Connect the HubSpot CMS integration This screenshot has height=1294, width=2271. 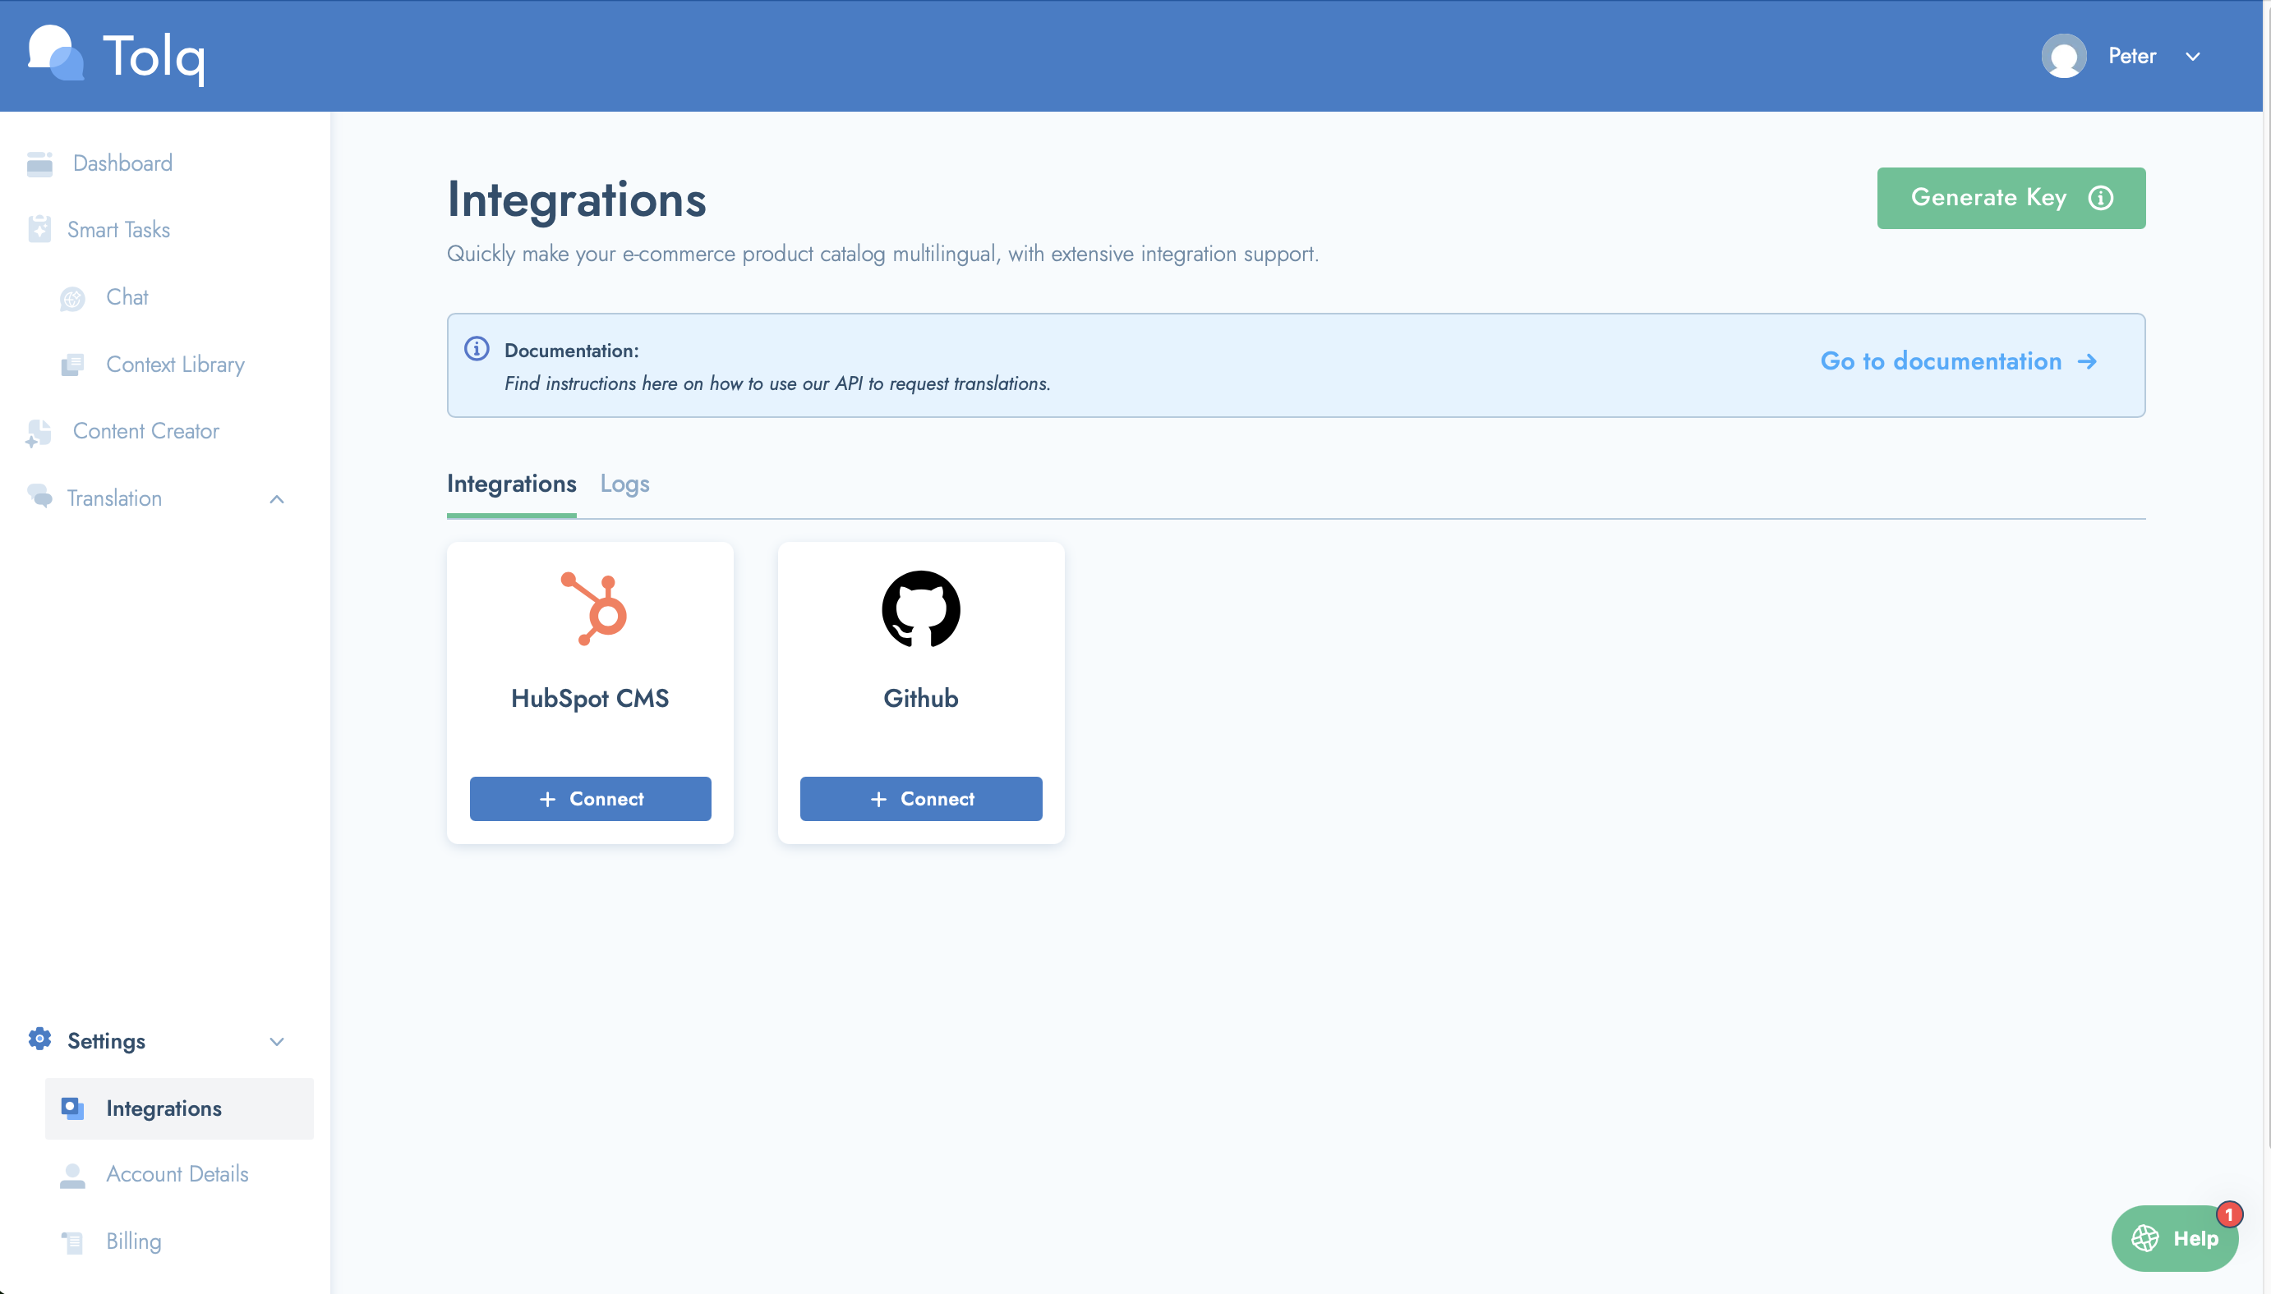tap(591, 799)
